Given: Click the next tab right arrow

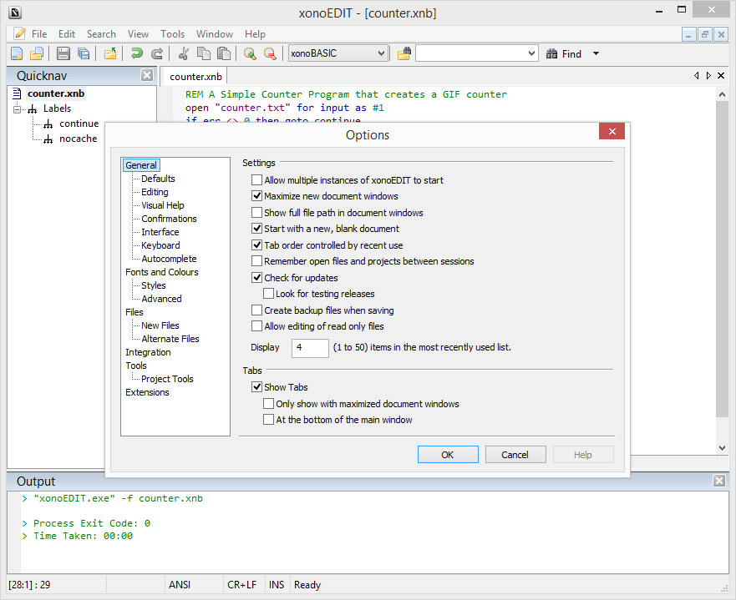Looking at the screenshot, I should pyautogui.click(x=708, y=75).
